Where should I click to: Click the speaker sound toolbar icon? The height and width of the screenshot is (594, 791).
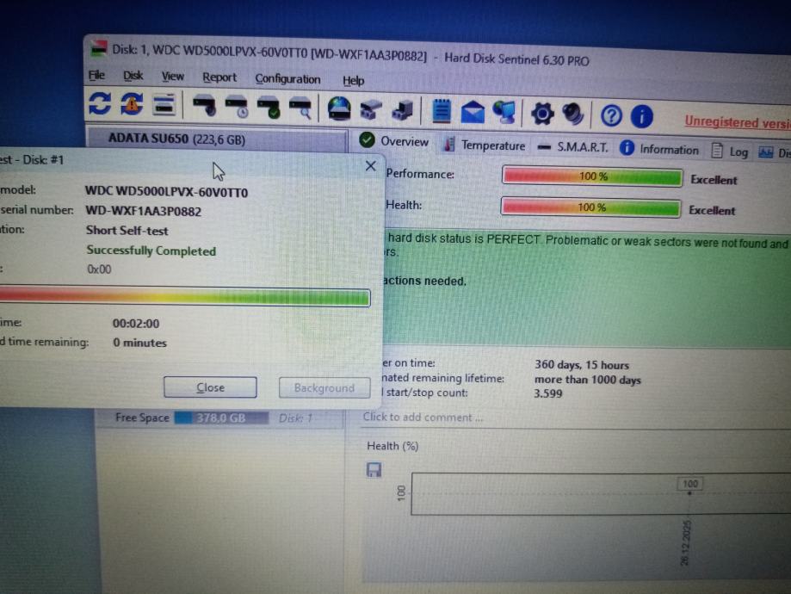[x=573, y=114]
